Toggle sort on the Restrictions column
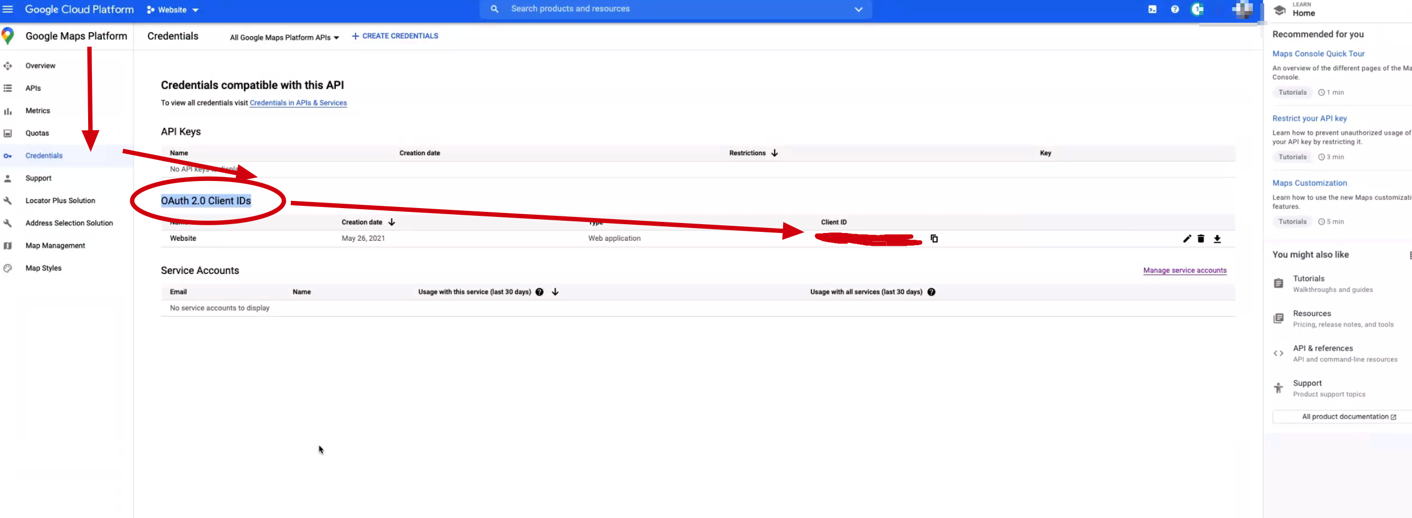The height and width of the screenshot is (518, 1412). pyautogui.click(x=774, y=153)
